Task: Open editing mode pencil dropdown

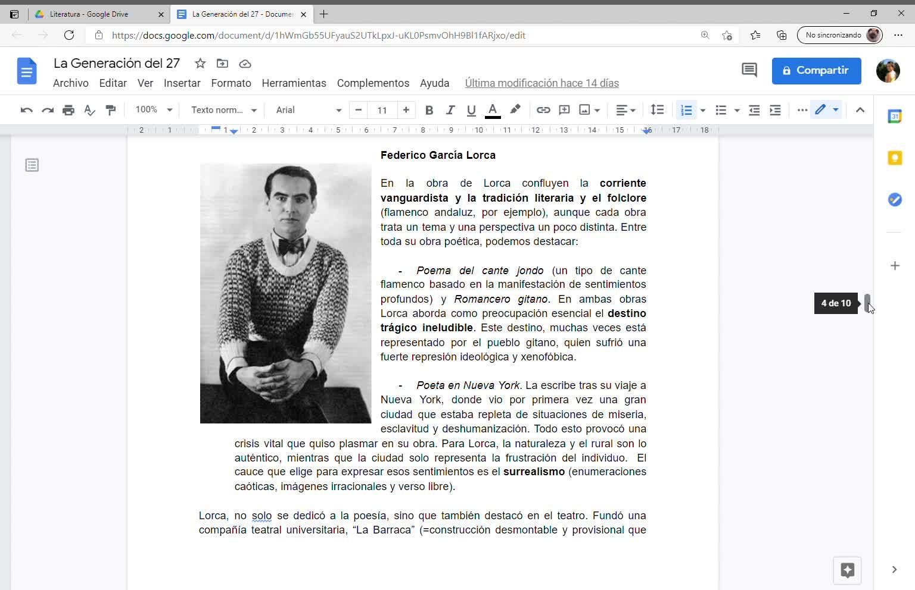Action: pos(827,110)
